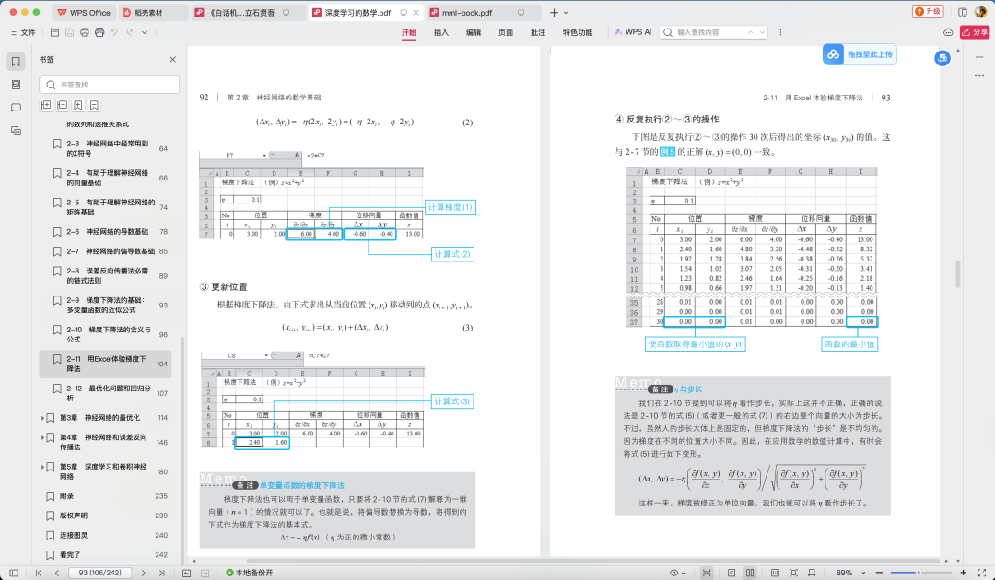Click the save icon in toolbar
995x580 pixels.
pos(70,32)
